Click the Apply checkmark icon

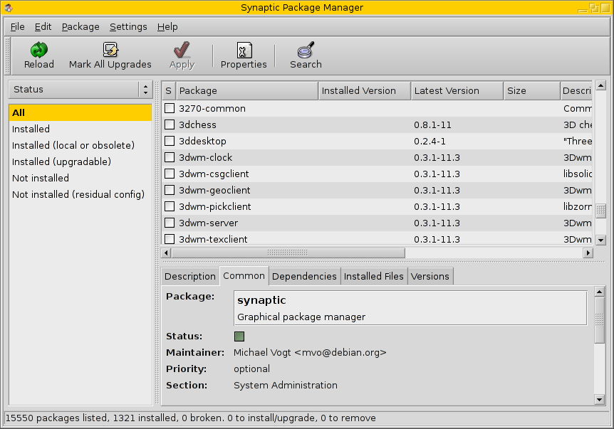[182, 51]
